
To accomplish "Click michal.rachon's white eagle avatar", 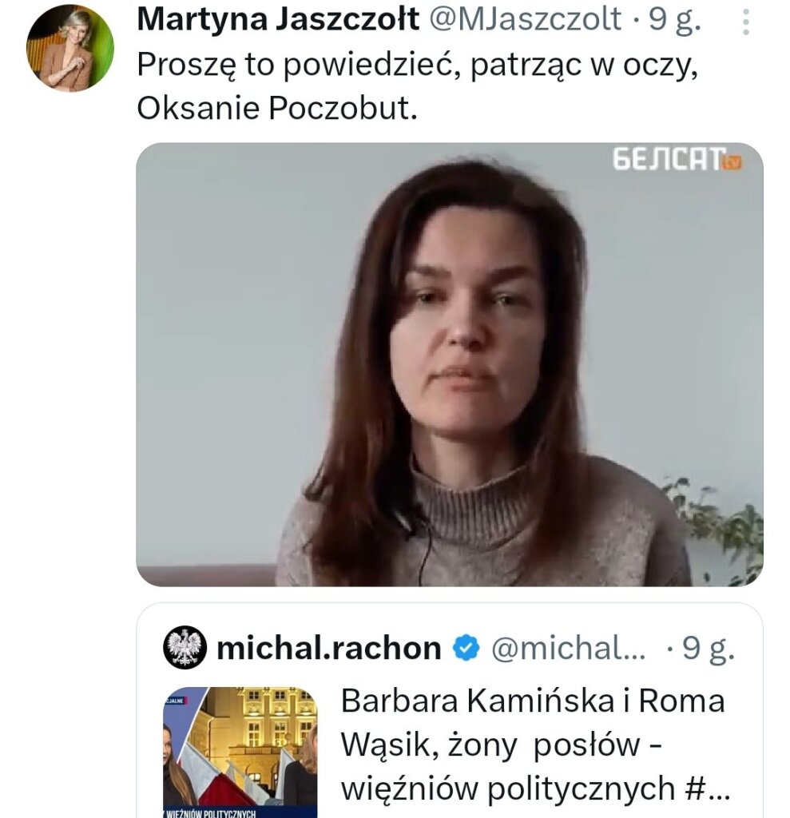I will (185, 648).
